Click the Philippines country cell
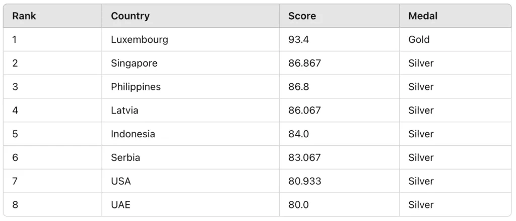Image resolution: width=516 pixels, height=221 pixels. click(x=136, y=87)
